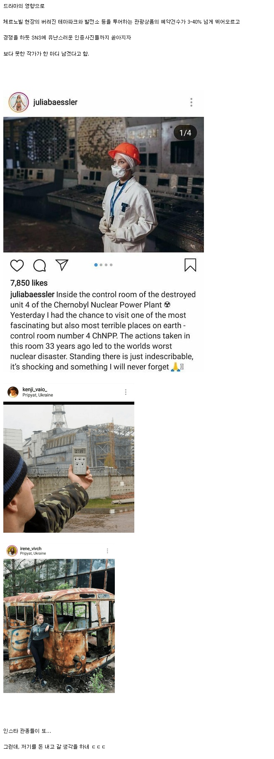Open comments via speech bubble icon
This screenshot has height=759, width=274.
click(39, 265)
